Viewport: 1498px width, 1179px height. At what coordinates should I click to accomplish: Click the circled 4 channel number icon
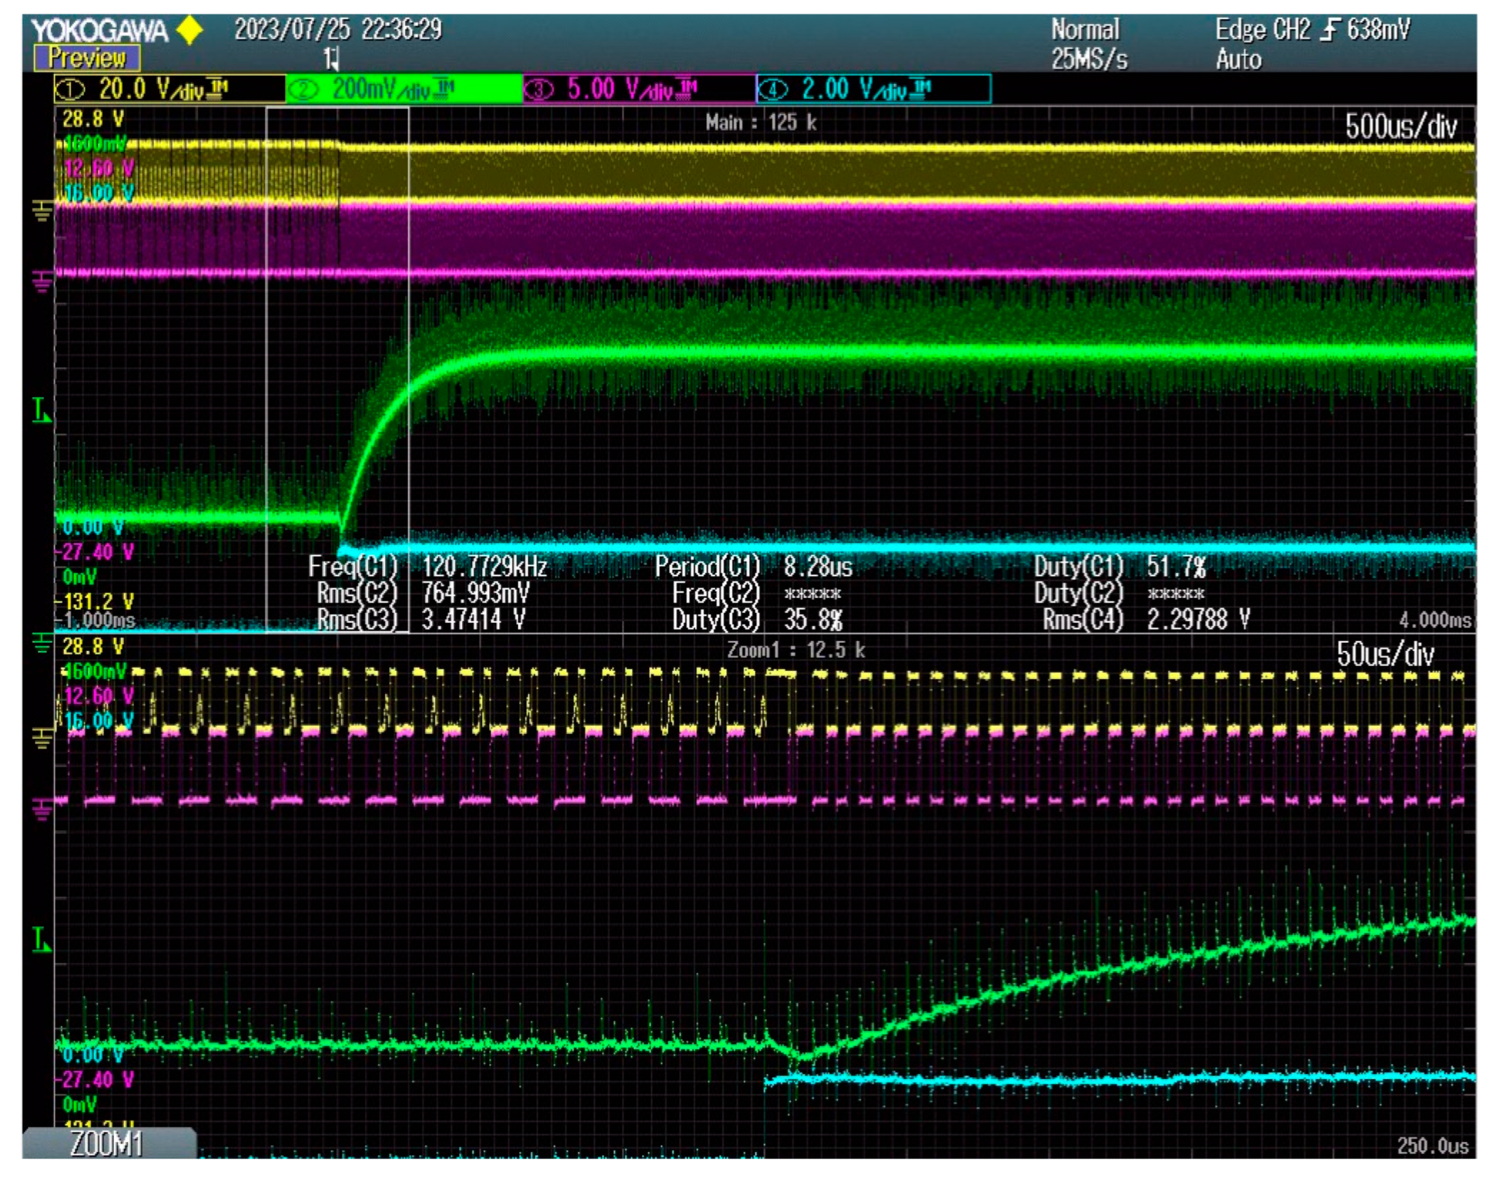[773, 90]
